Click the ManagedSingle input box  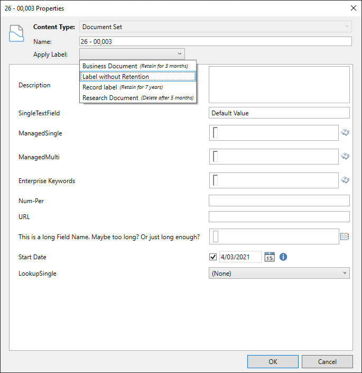click(x=274, y=133)
